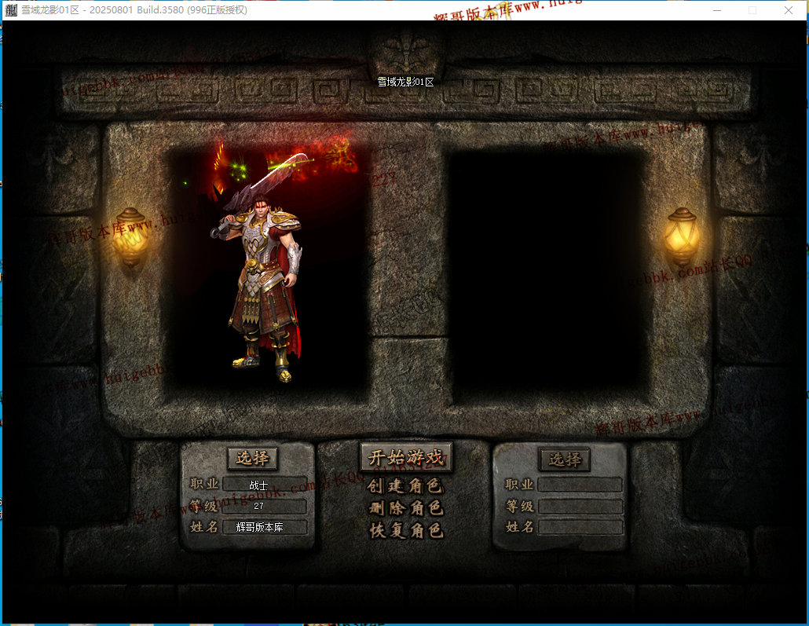Screen dimensions: 809x626
Task: Click the empty right-side 职业 field
Action: (x=580, y=485)
